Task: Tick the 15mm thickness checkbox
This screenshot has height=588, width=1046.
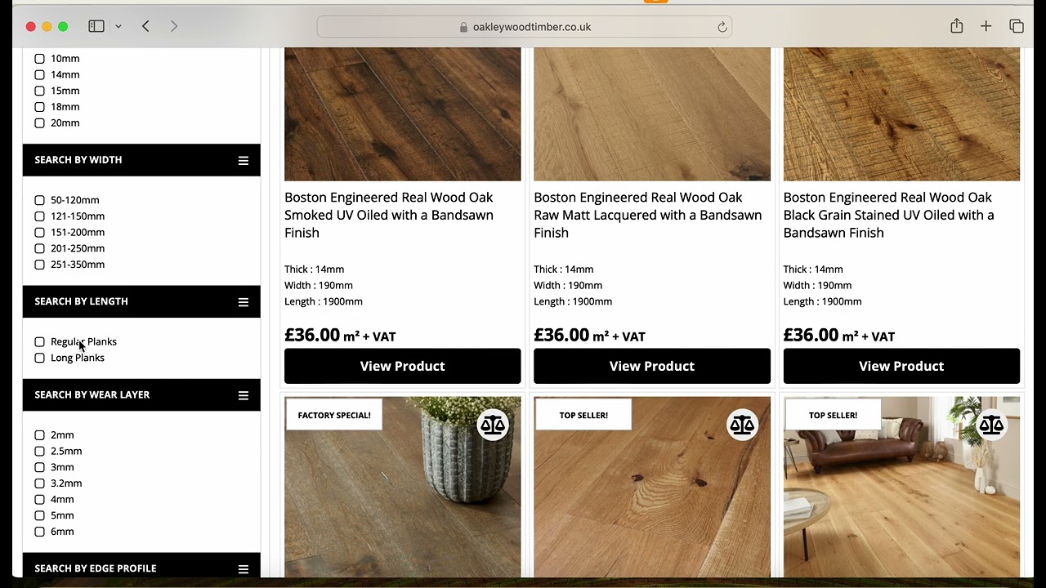Action: (x=39, y=91)
